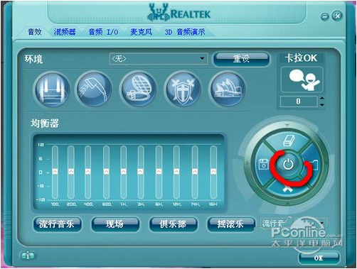Image resolution: width=357 pixels, height=269 pixels.
Task: Click the floppy disk save icon
Action: point(263,164)
